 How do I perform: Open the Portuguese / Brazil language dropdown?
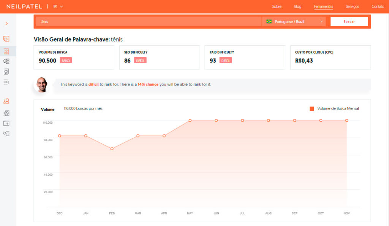pos(294,22)
